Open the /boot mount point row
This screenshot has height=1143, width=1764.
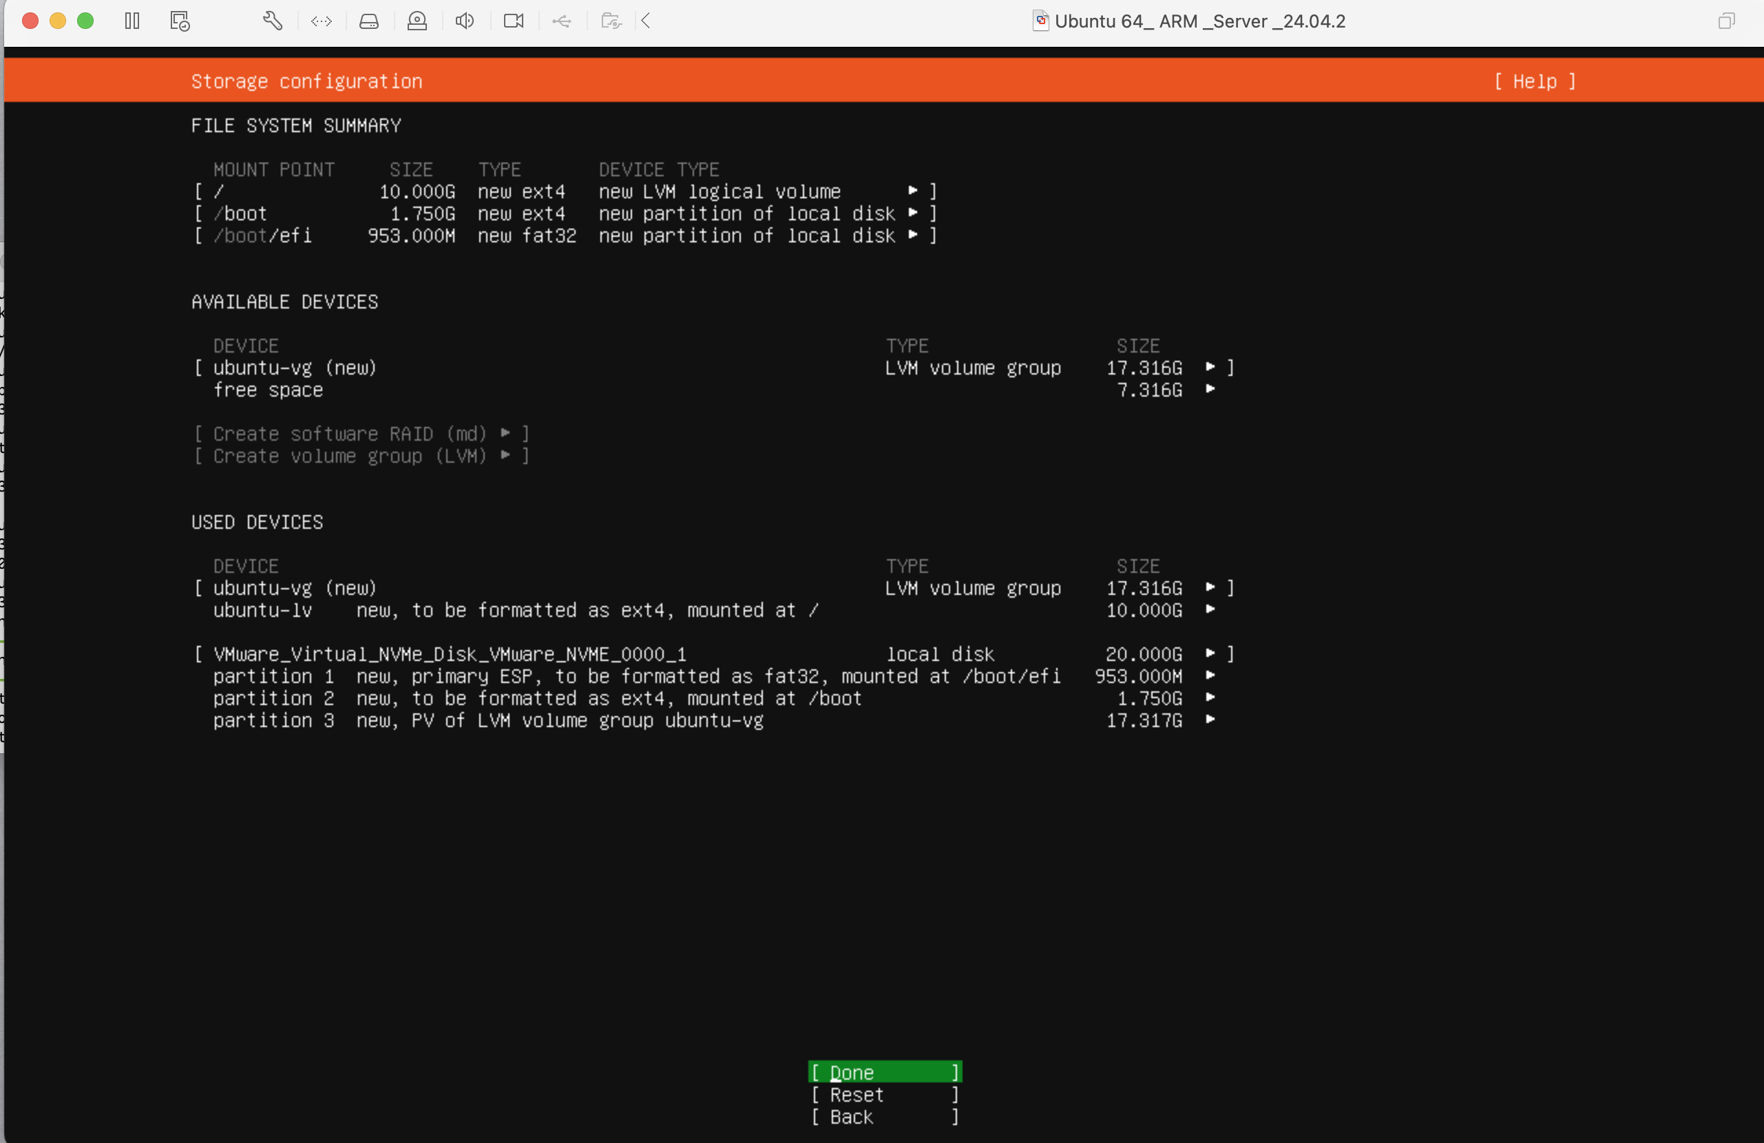point(565,213)
